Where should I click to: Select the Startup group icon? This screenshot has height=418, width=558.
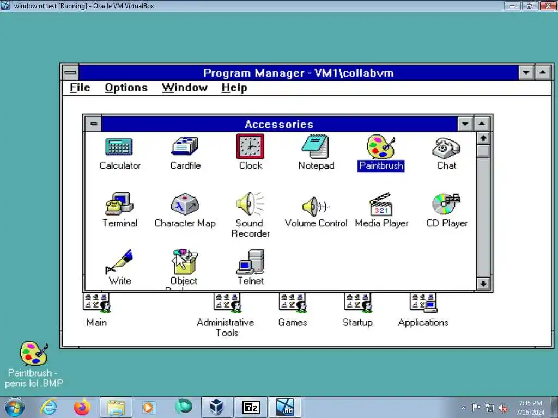(357, 303)
